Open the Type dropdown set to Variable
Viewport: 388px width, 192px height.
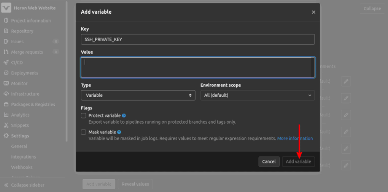pyautogui.click(x=138, y=95)
